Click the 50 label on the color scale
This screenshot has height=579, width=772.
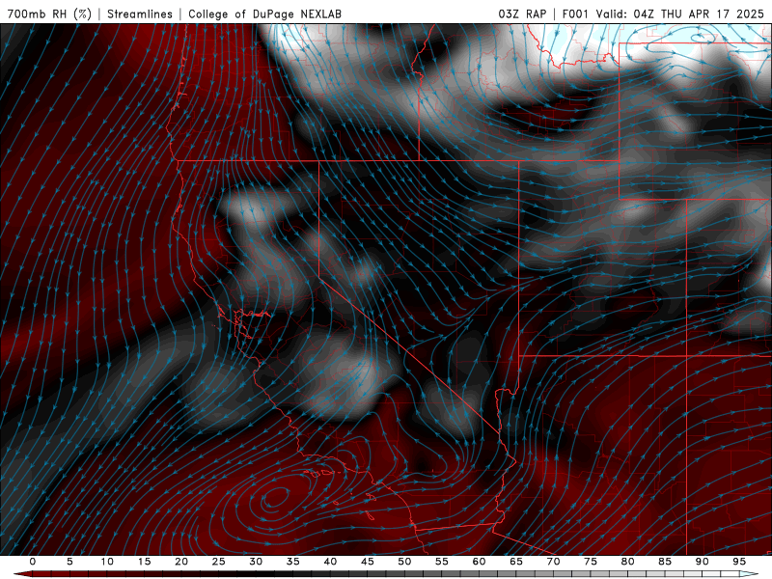pyautogui.click(x=404, y=562)
